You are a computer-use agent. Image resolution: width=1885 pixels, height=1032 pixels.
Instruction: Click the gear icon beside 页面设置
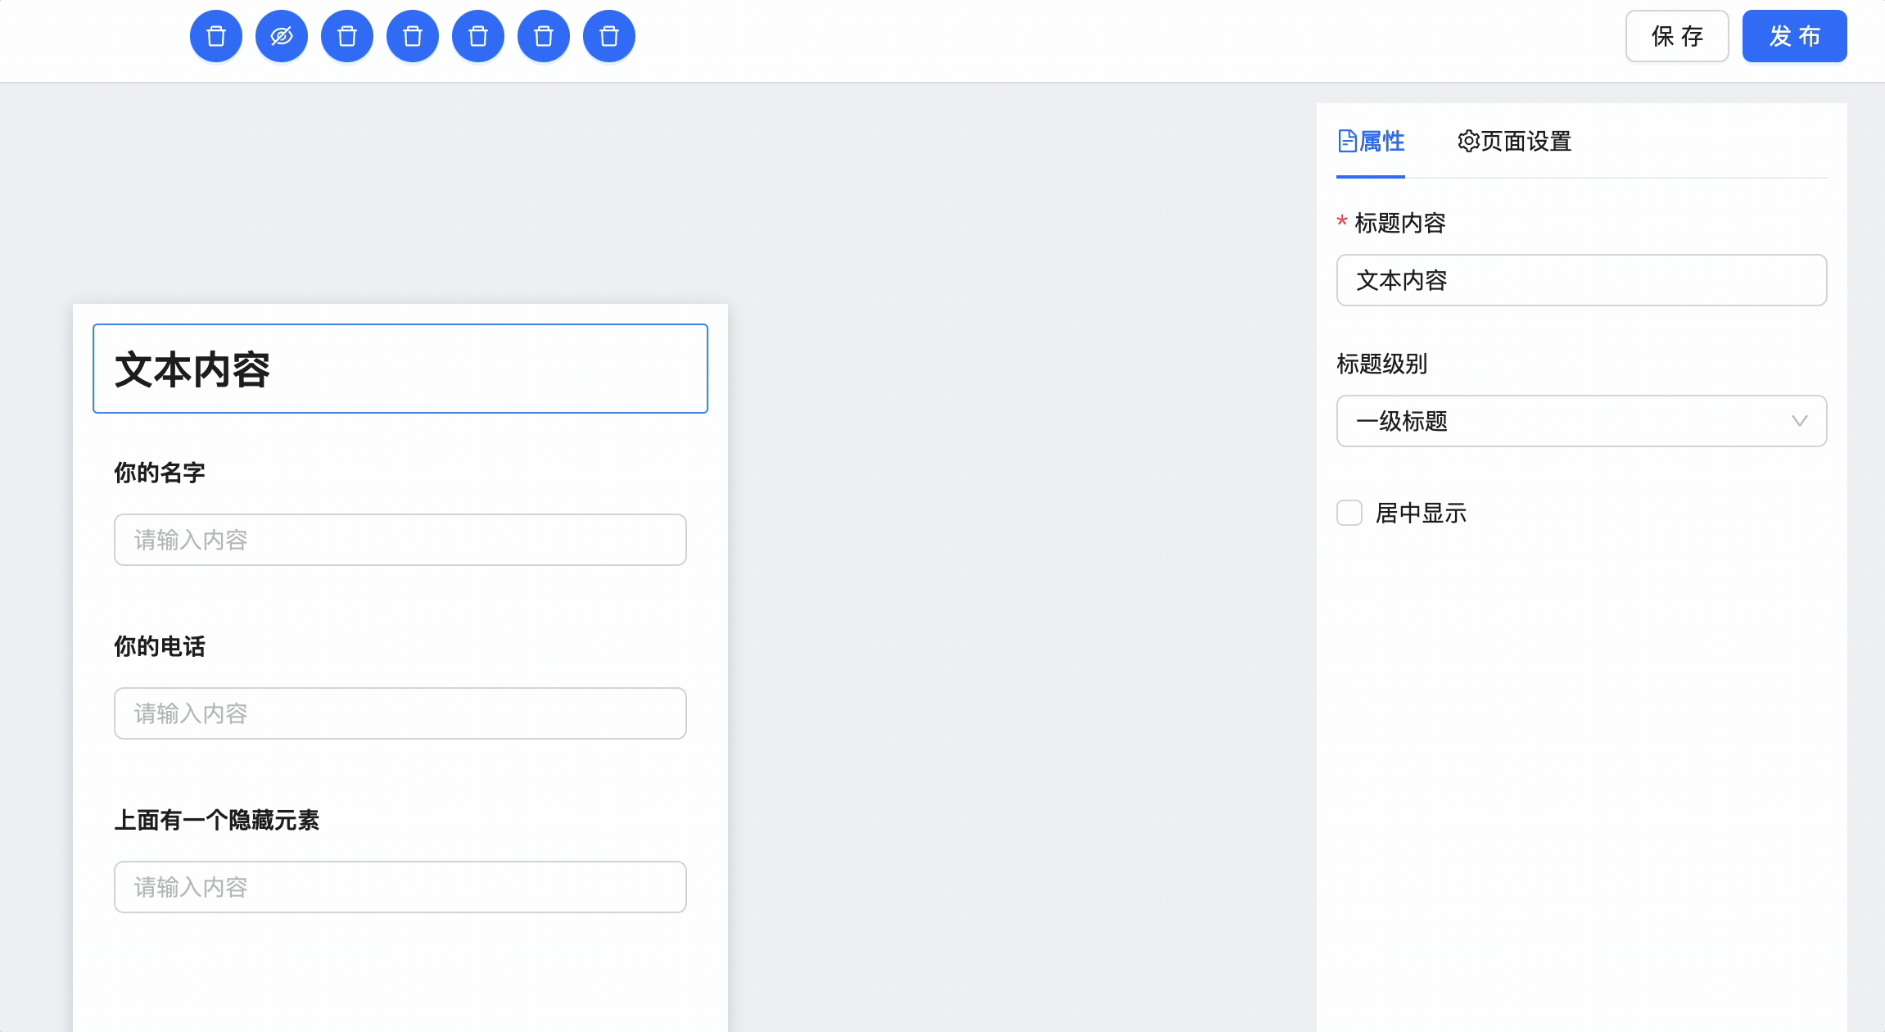(x=1468, y=141)
